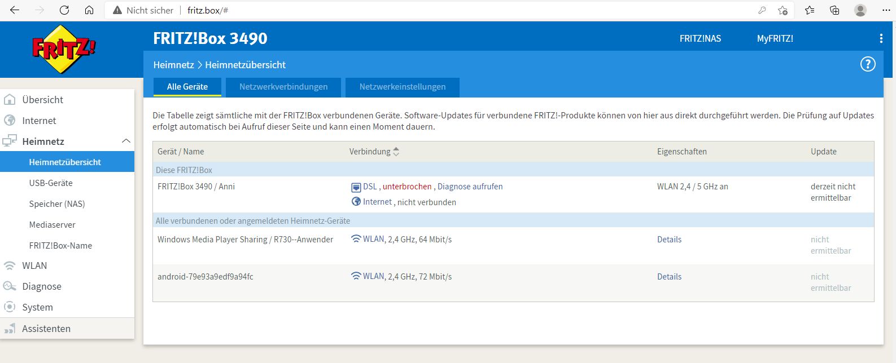Open the browser favorites list icon

810,10
